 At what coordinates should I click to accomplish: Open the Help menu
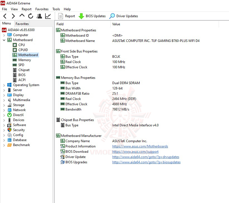tap(67, 9)
